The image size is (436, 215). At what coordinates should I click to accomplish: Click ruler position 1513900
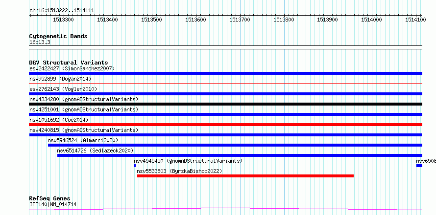(x=328, y=20)
